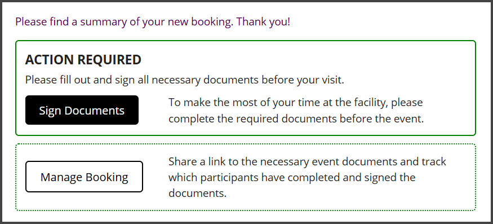Open the Manage Booking button
Image resolution: width=493 pixels, height=224 pixels.
click(85, 177)
